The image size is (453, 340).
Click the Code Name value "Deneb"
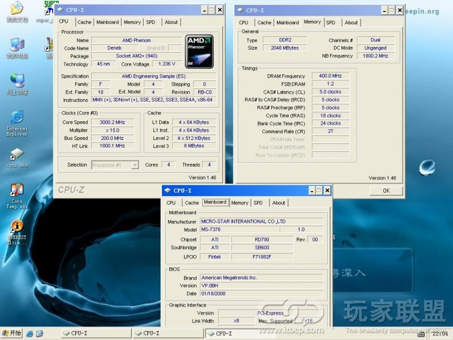(x=114, y=48)
